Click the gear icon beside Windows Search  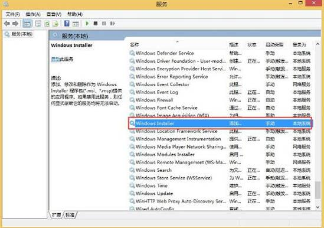132,170
